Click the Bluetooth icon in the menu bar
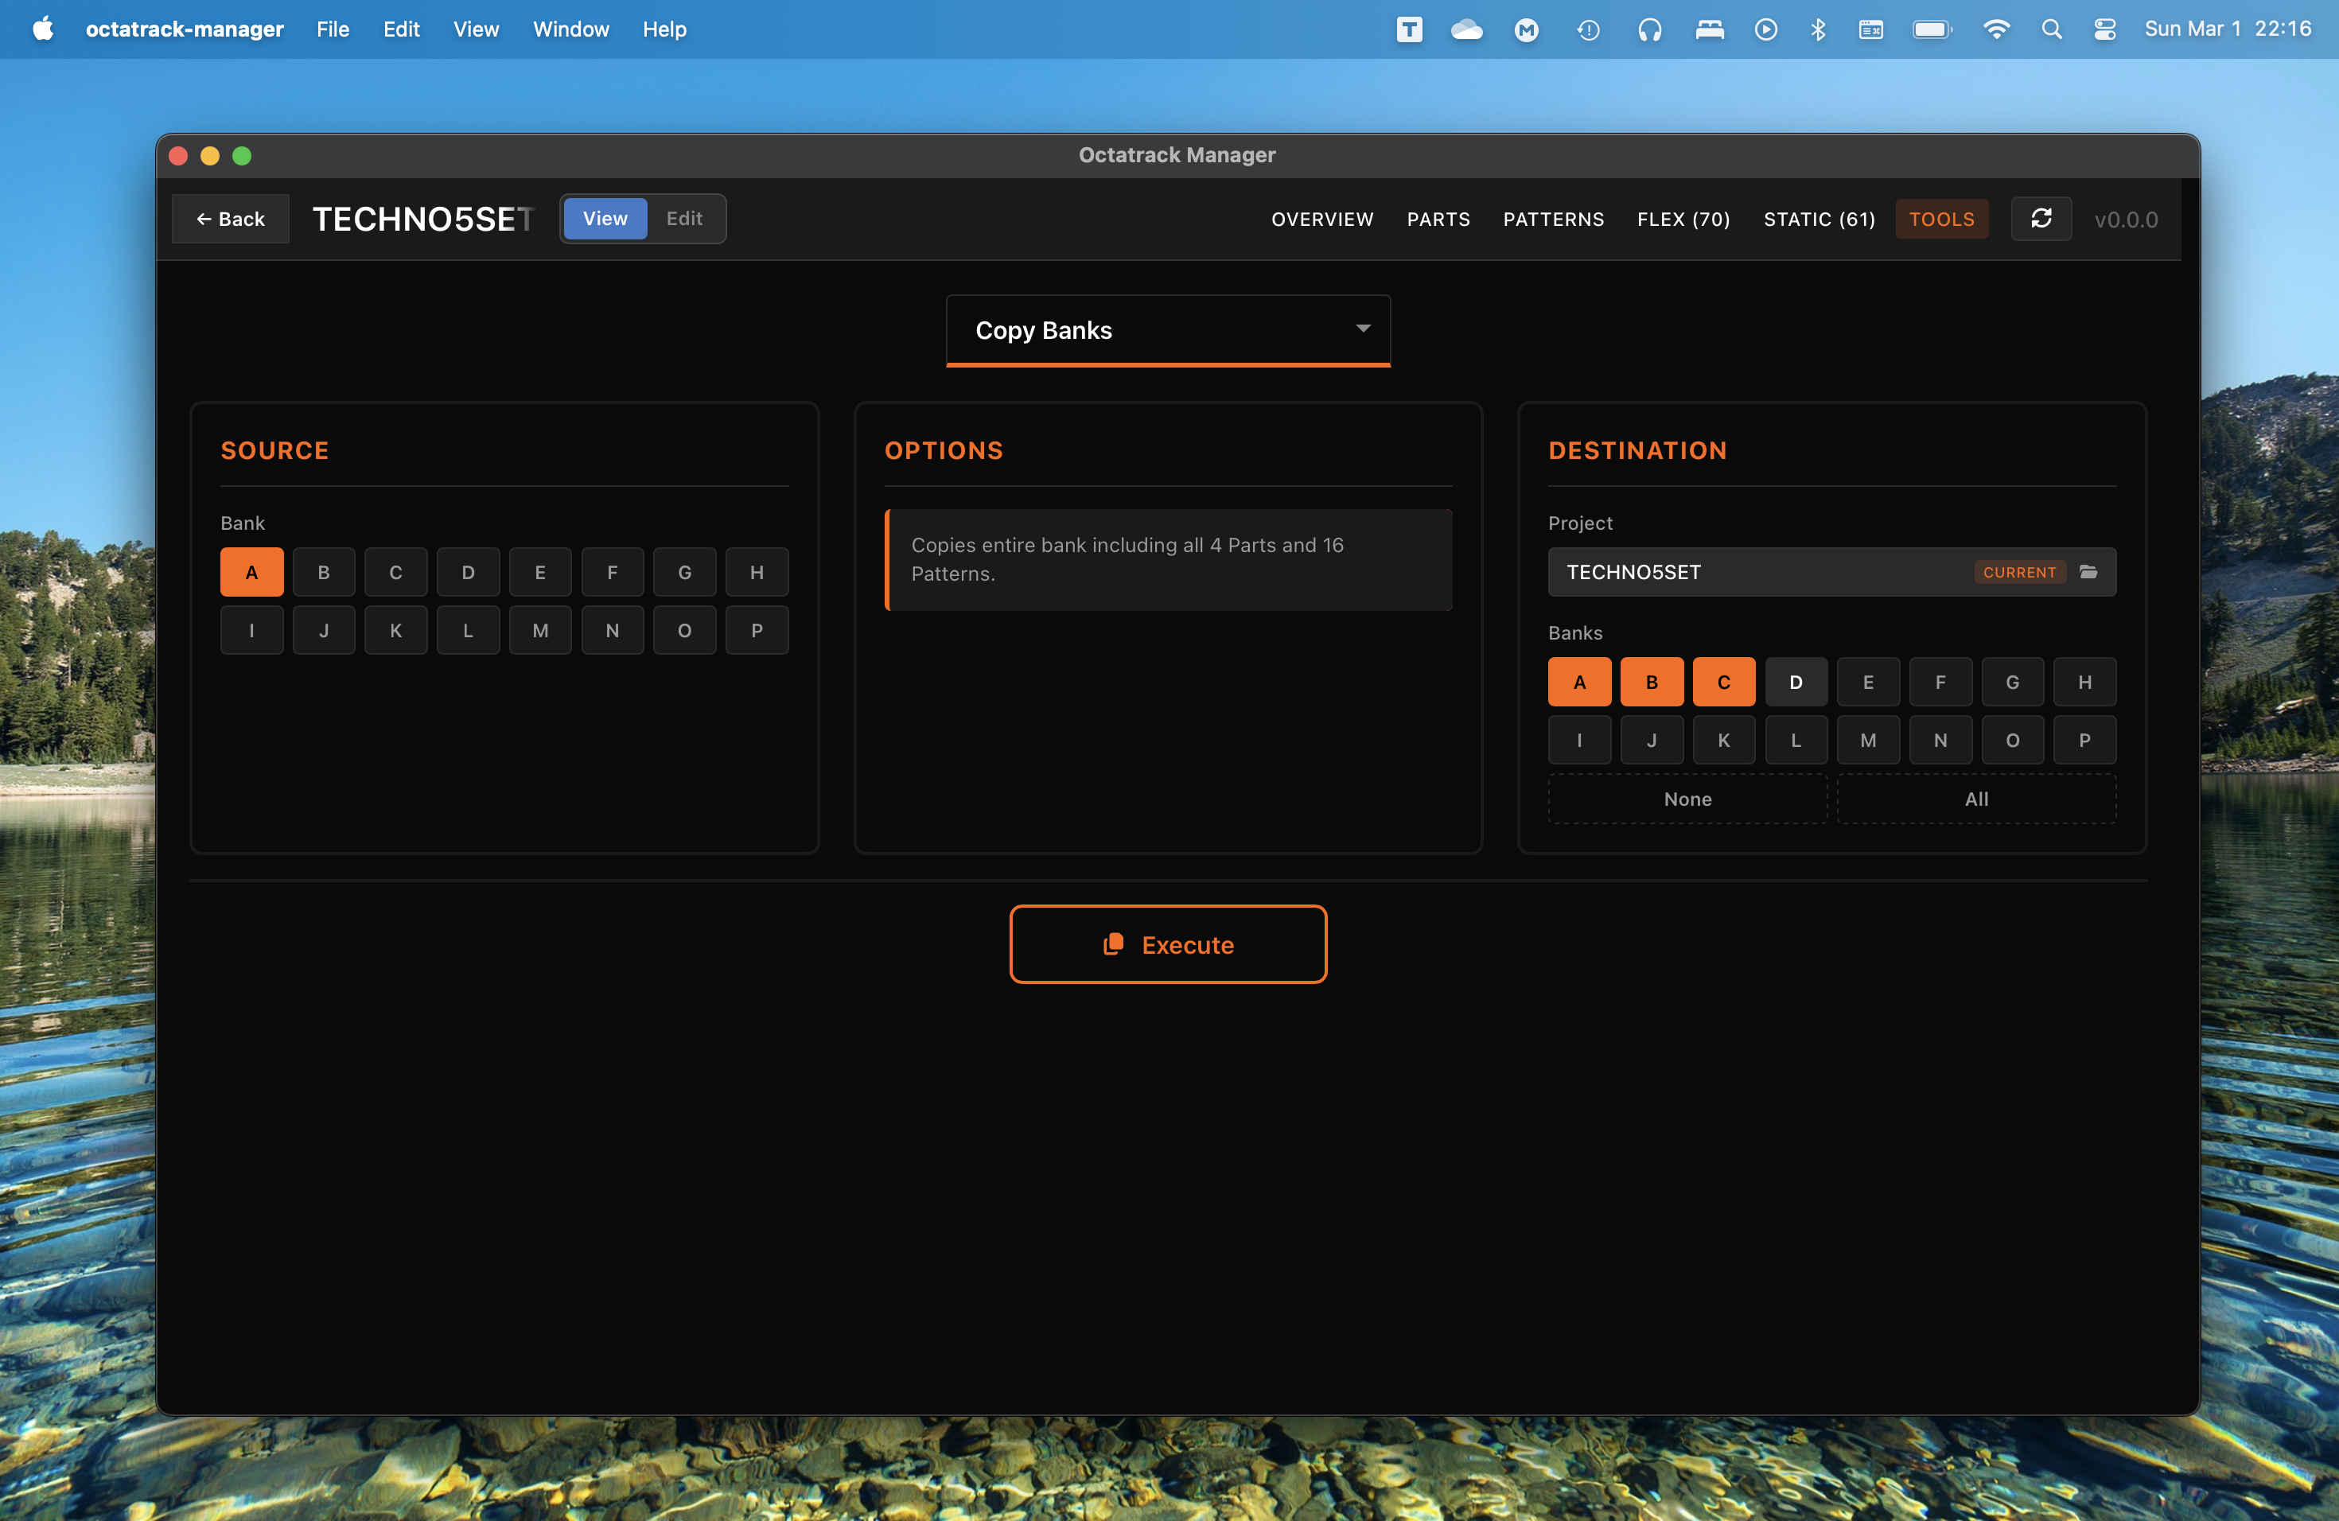This screenshot has height=1521, width=2339. tap(1817, 29)
